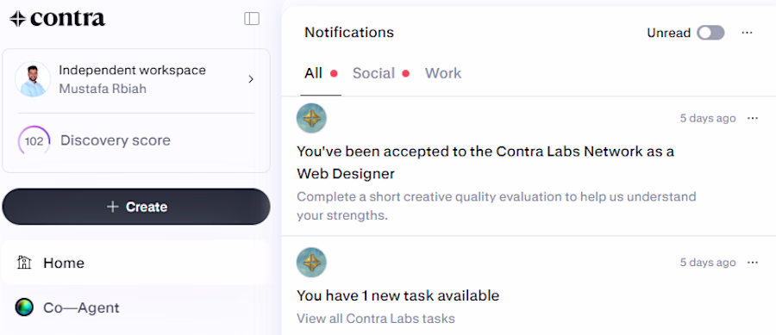Open the Contra Labs Network acceptance notification

click(528, 166)
